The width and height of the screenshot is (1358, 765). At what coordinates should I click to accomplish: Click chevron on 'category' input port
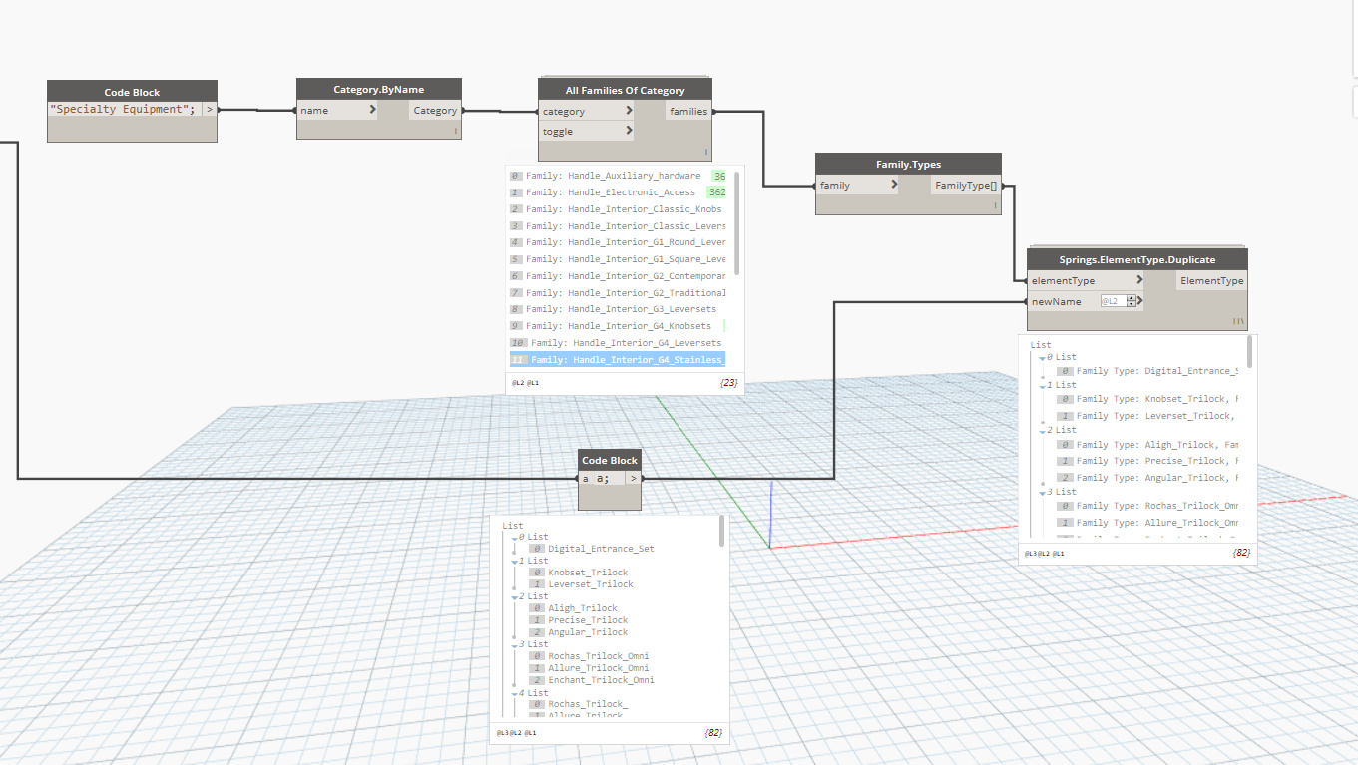[629, 111]
